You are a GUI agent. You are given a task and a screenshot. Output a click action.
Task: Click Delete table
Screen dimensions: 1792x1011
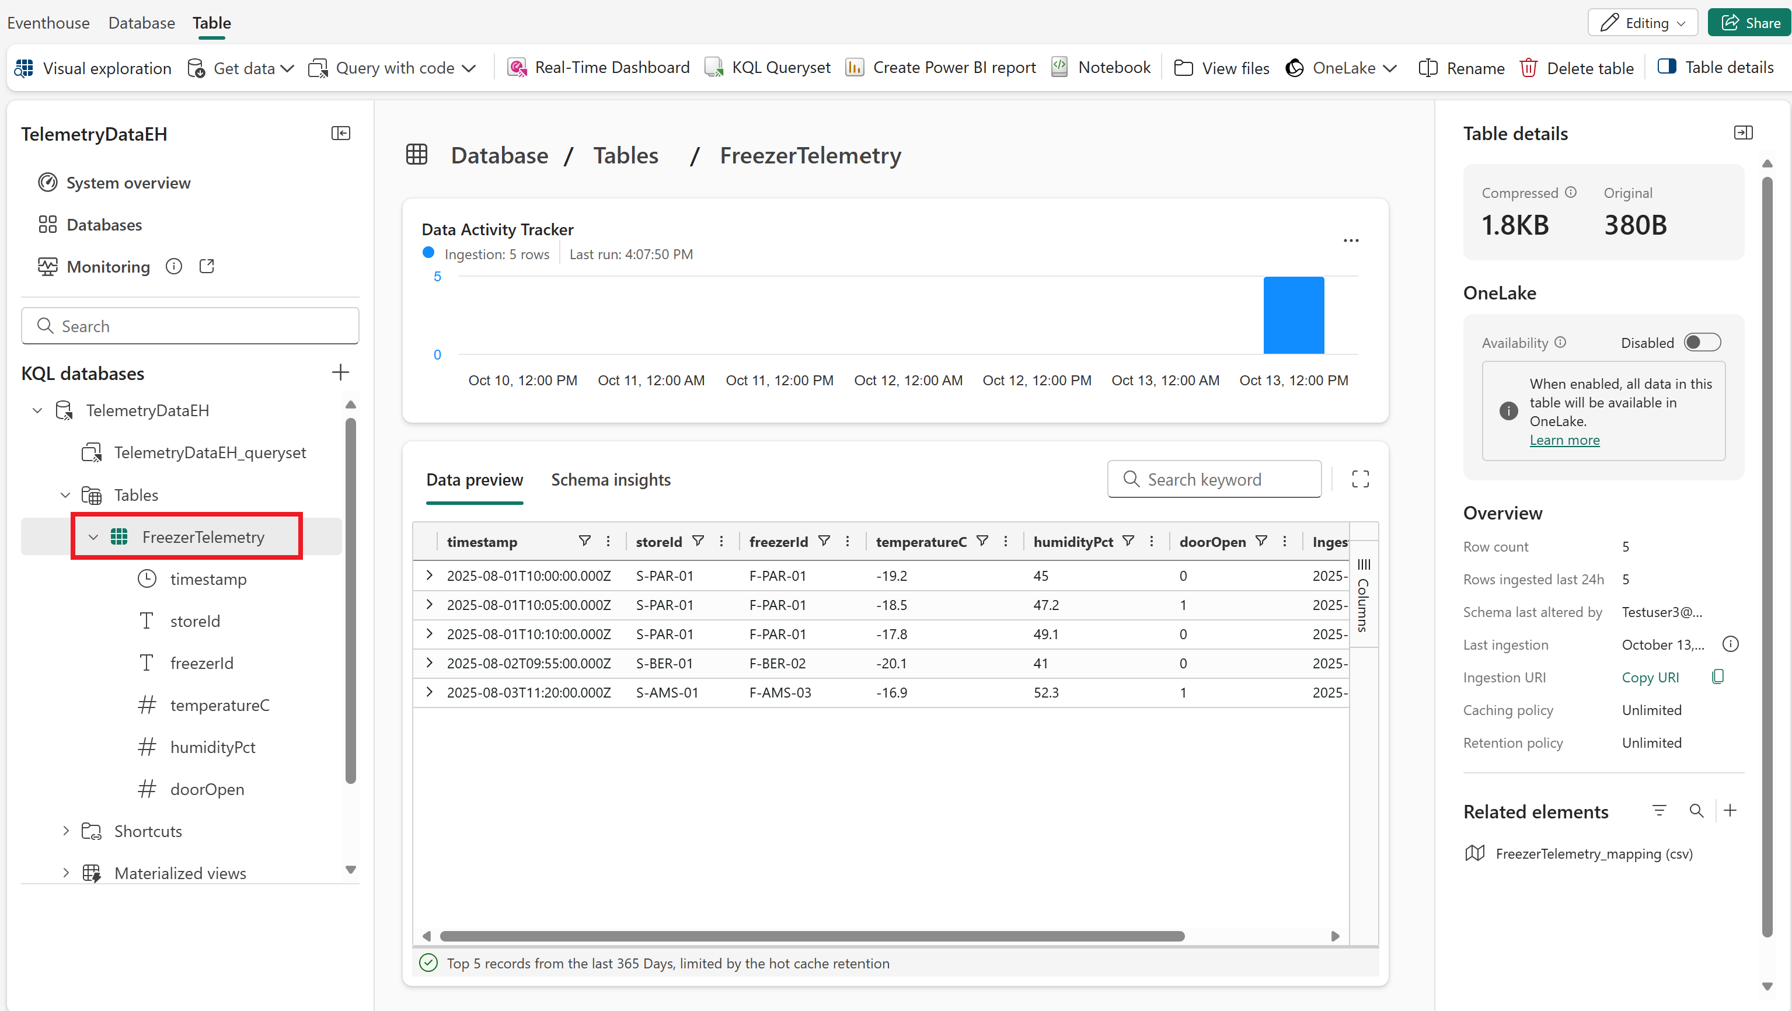(1577, 68)
